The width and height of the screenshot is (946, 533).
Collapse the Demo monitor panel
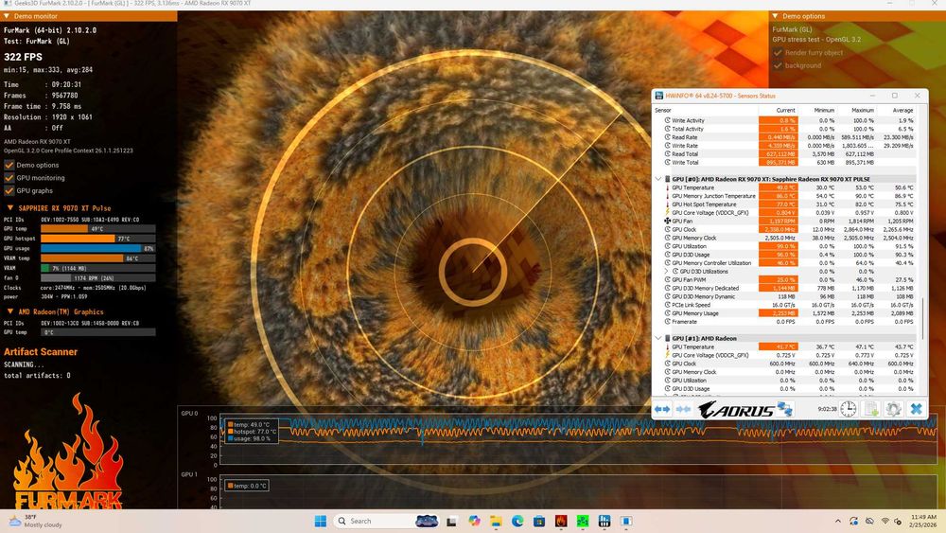7,16
